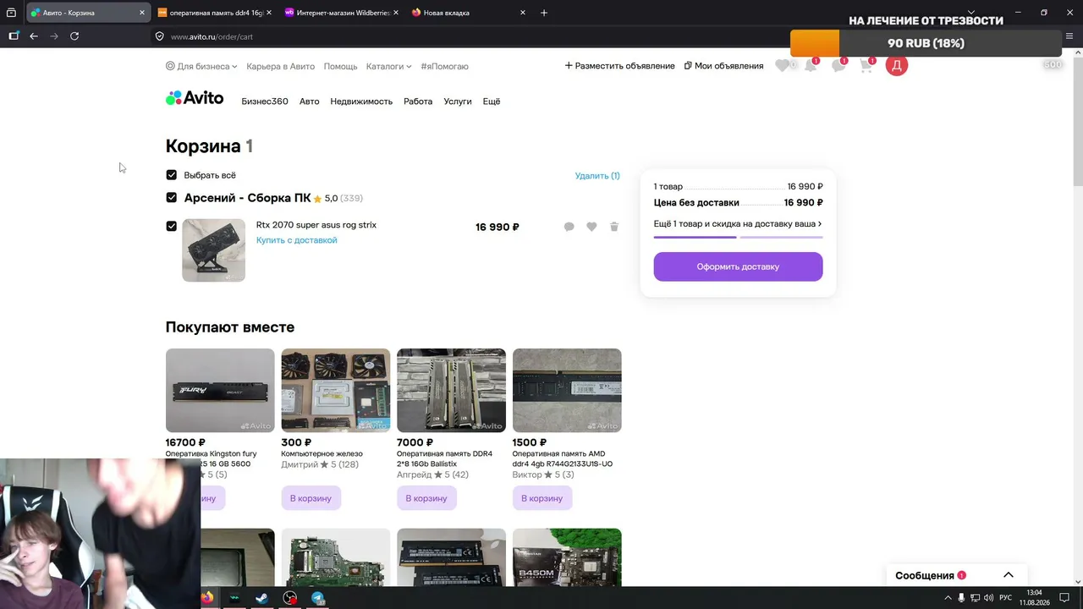Open OBS Studio from the taskbar
1083x609 pixels.
(290, 598)
